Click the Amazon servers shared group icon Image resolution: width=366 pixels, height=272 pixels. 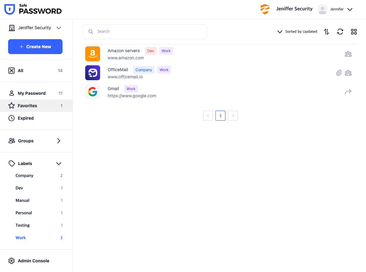pyautogui.click(x=348, y=54)
